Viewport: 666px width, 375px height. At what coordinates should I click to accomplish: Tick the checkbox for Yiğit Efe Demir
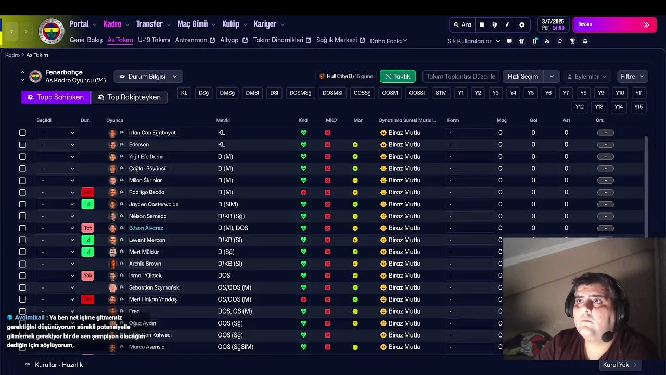(x=22, y=157)
